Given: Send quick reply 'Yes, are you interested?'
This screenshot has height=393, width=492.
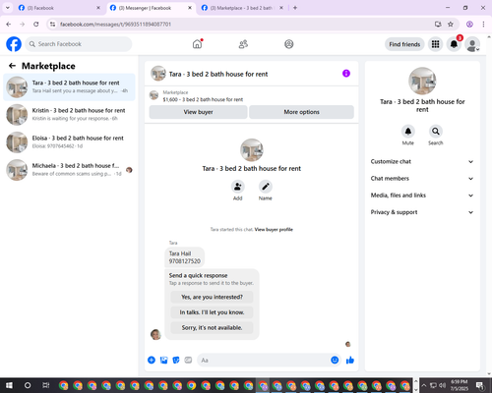Looking at the screenshot, I should 212,297.
